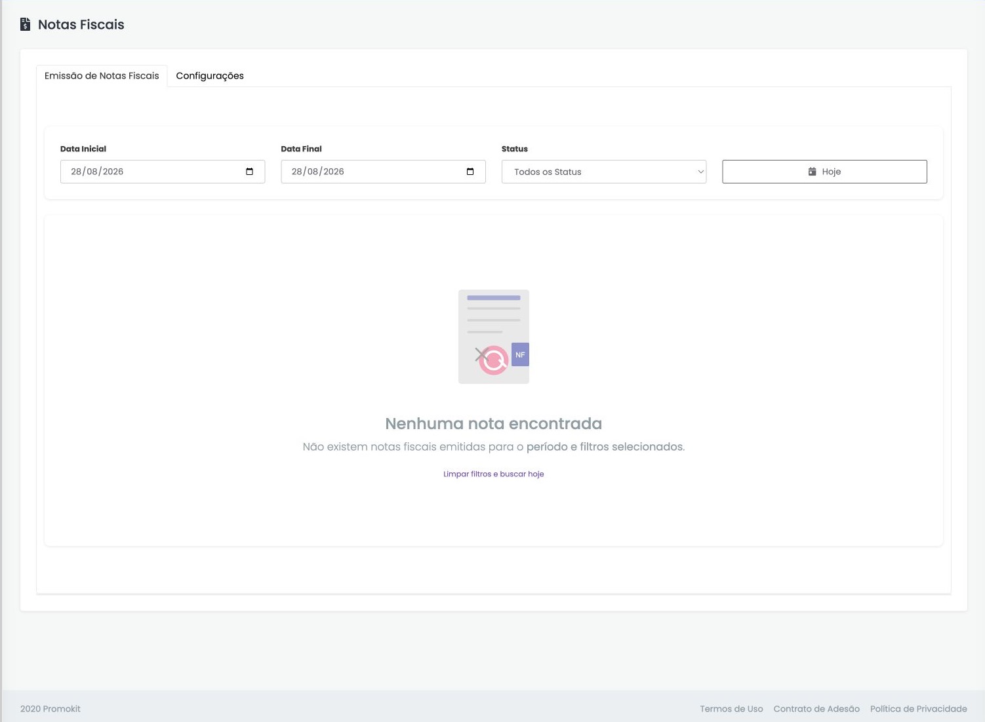The width and height of the screenshot is (985, 722).
Task: Switch to the Configurações tab
Action: [210, 76]
